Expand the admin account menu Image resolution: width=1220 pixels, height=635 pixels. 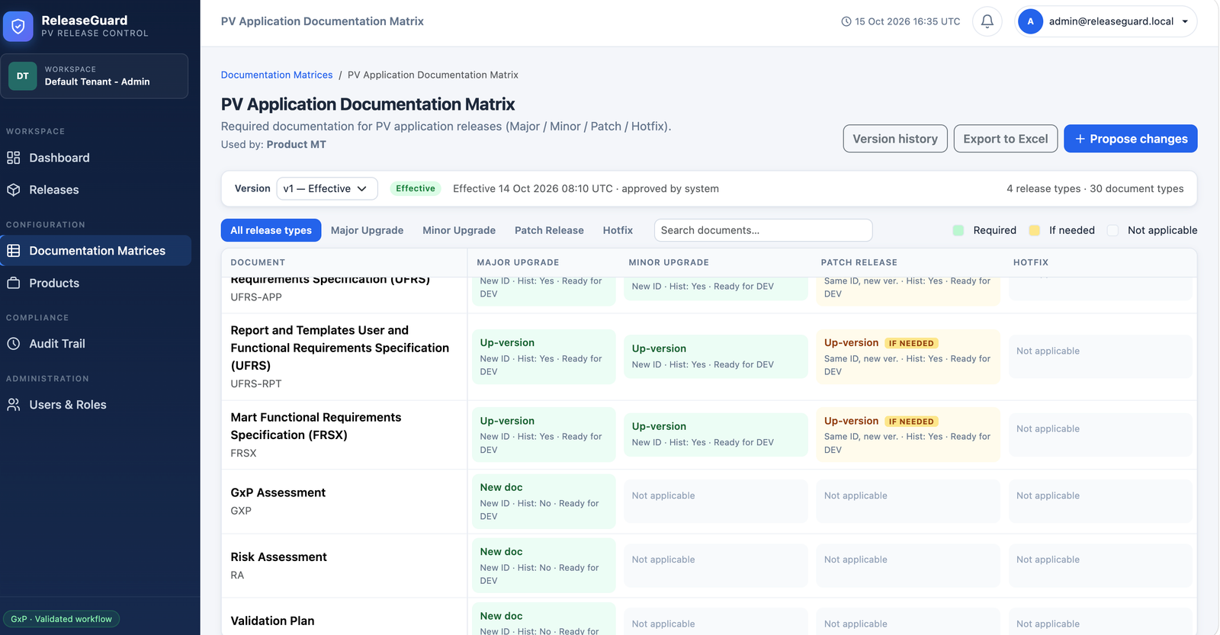(1106, 21)
